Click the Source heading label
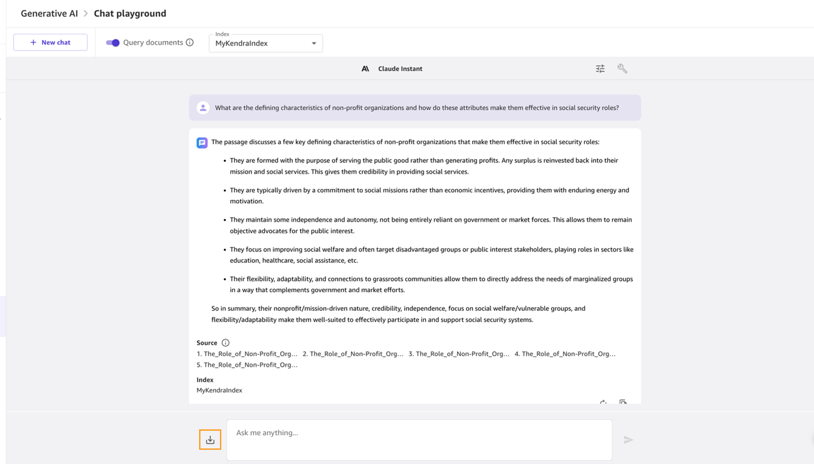This screenshot has height=464, width=814. (207, 343)
